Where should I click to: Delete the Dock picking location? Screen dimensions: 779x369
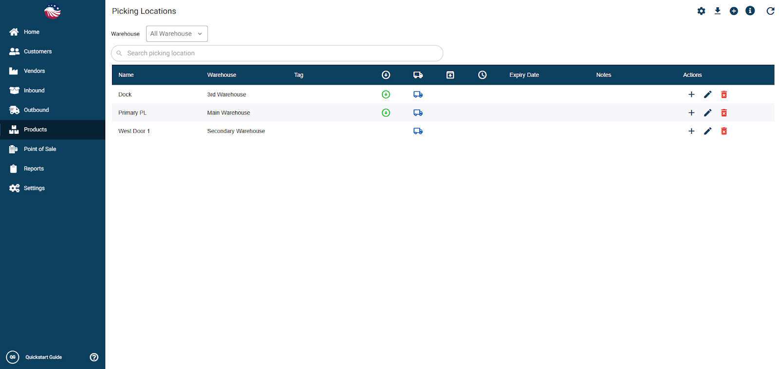724,94
